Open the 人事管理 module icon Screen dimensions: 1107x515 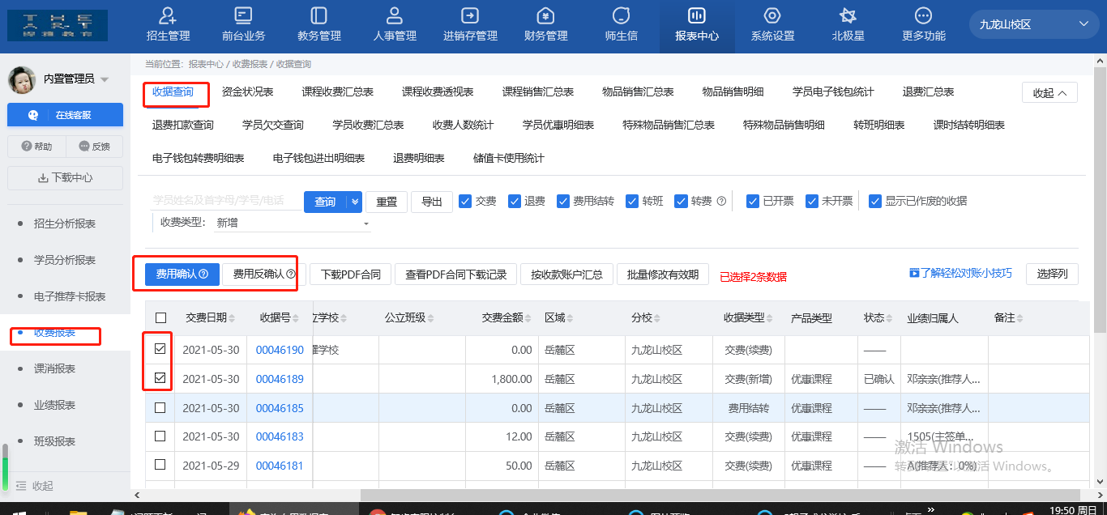[x=395, y=15]
